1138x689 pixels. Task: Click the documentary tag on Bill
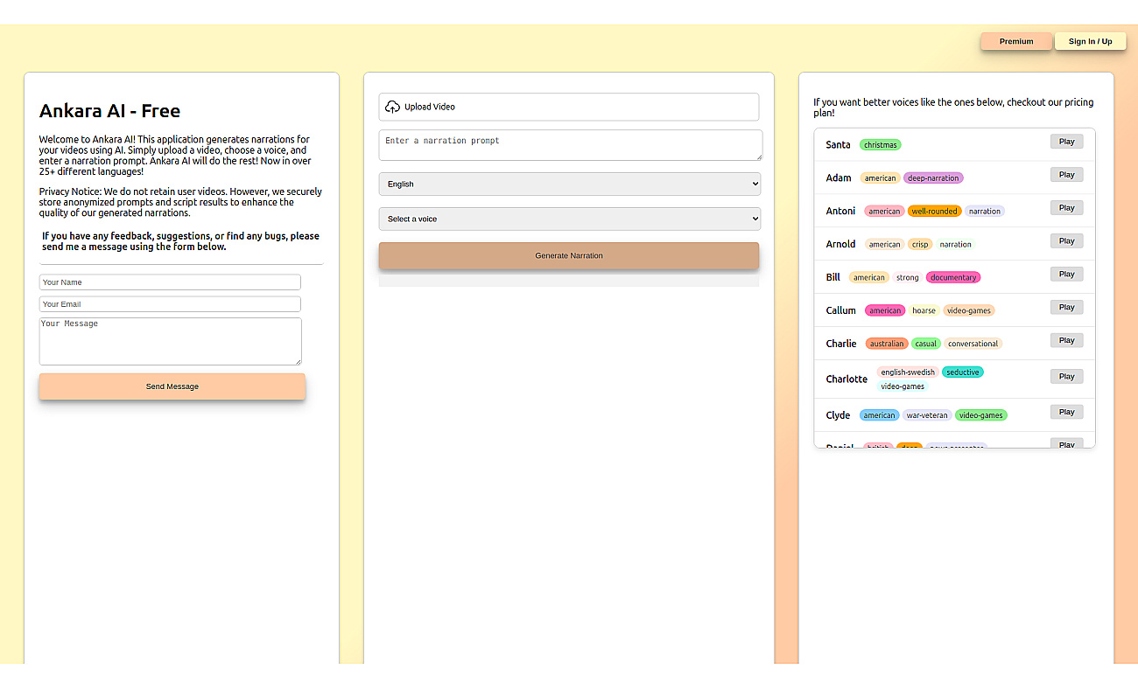coord(953,278)
